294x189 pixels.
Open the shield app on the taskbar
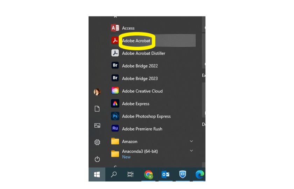pyautogui.click(x=183, y=174)
